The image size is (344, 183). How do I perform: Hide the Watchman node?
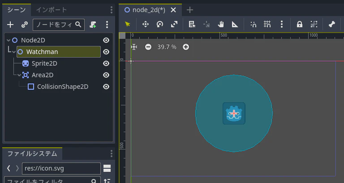click(106, 52)
